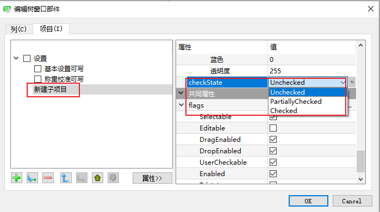
Task: Add a new item with green plus icon
Action: tap(16, 178)
